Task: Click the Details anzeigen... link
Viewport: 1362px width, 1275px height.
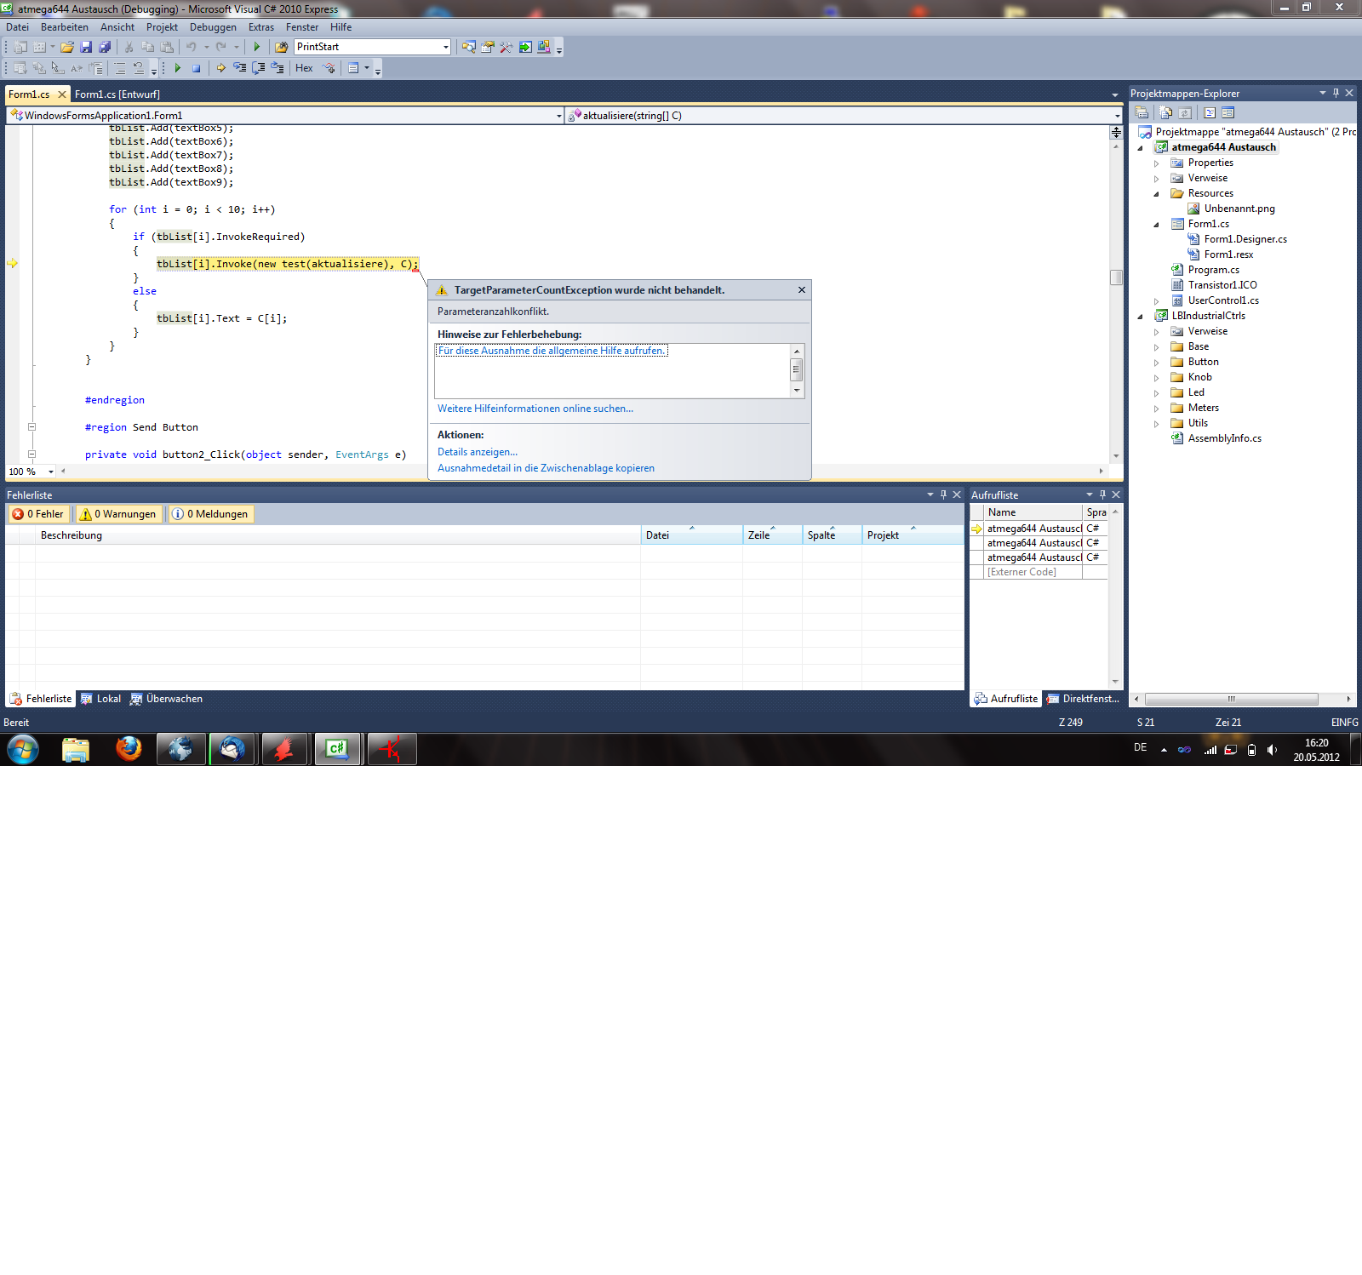Action: 478,452
